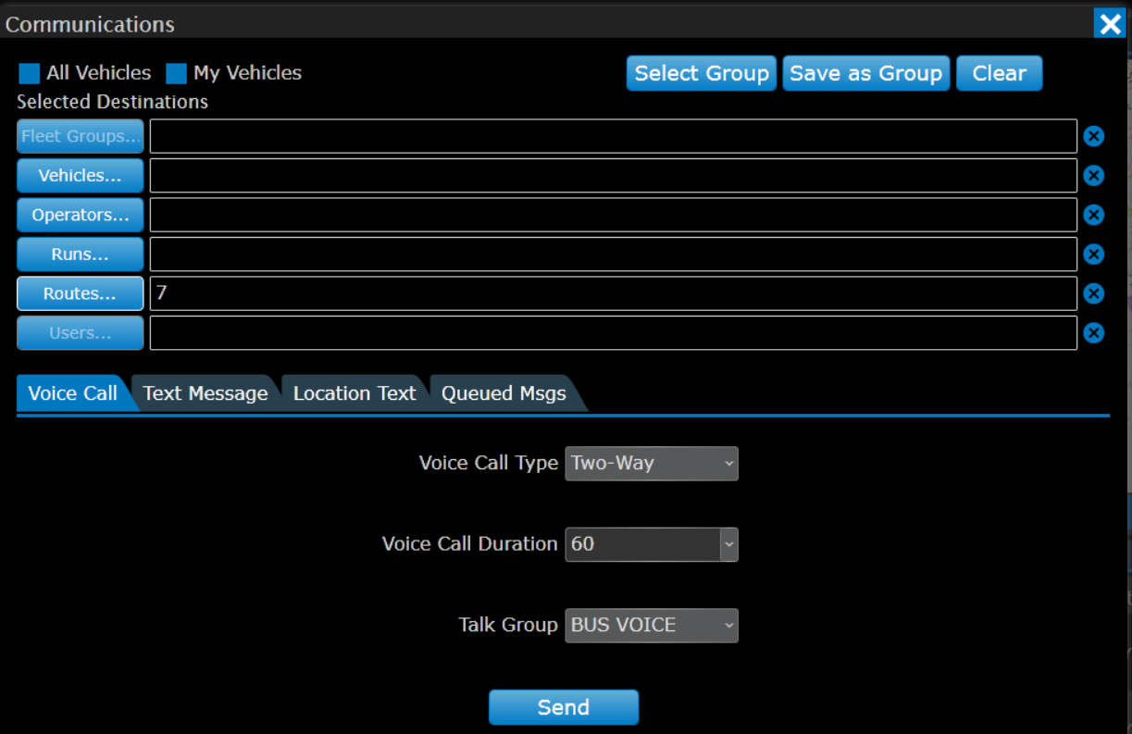Click Save as Group button
Screen dimensions: 1132x734
point(865,73)
